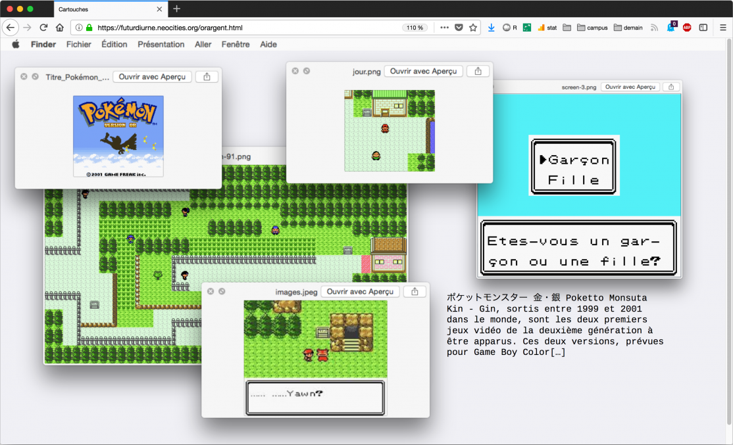Click Ouvrir avec Aperçu on screen-3.png window
This screenshot has width=733, height=445.
630,87
